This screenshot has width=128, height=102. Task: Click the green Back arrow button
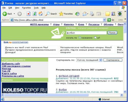[x=5, y=14]
